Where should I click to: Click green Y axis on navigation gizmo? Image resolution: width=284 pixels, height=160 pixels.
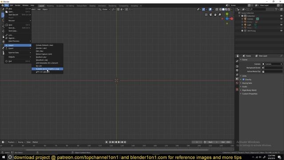(227, 14)
